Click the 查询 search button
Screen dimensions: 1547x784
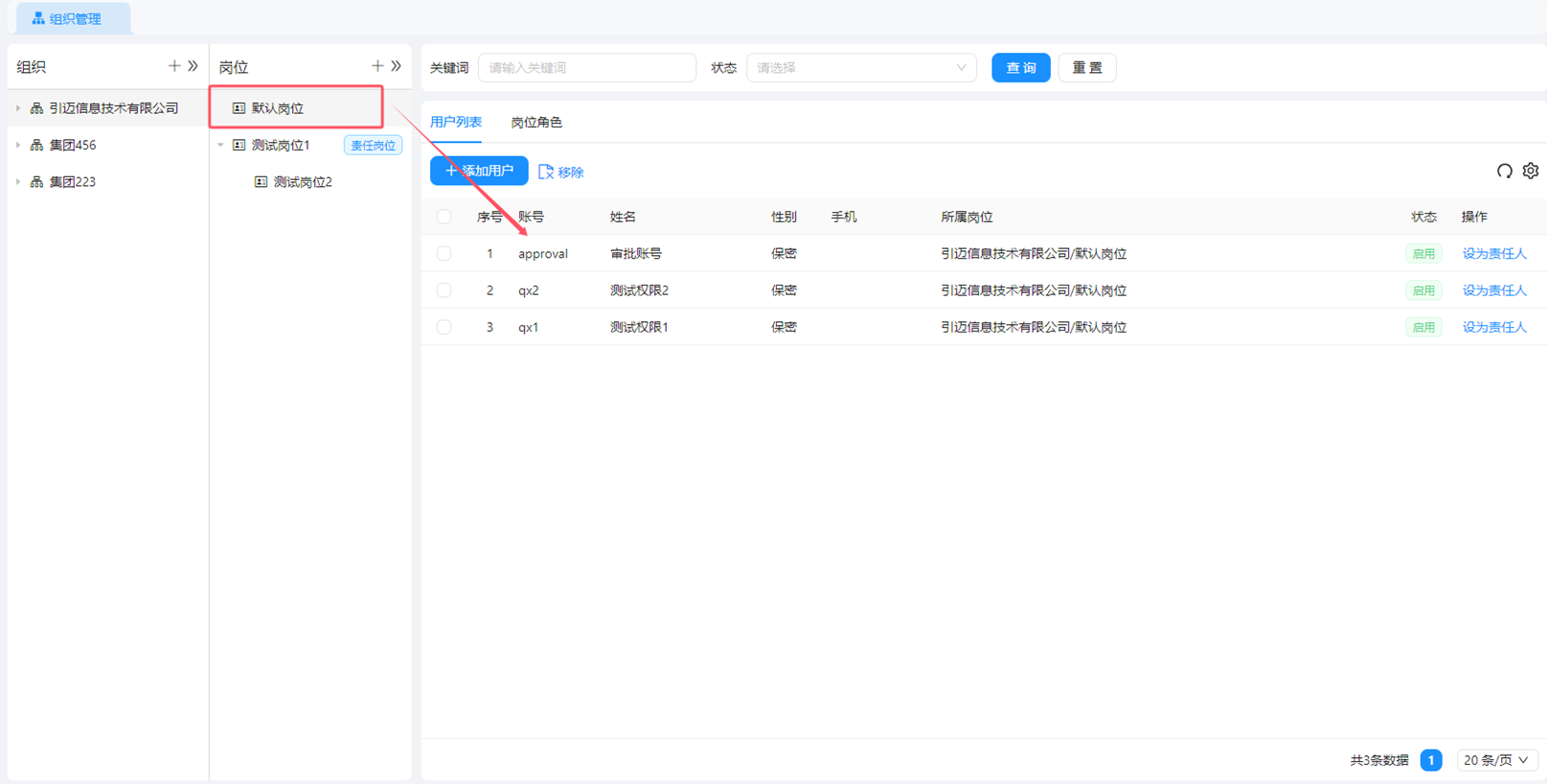pos(1020,68)
